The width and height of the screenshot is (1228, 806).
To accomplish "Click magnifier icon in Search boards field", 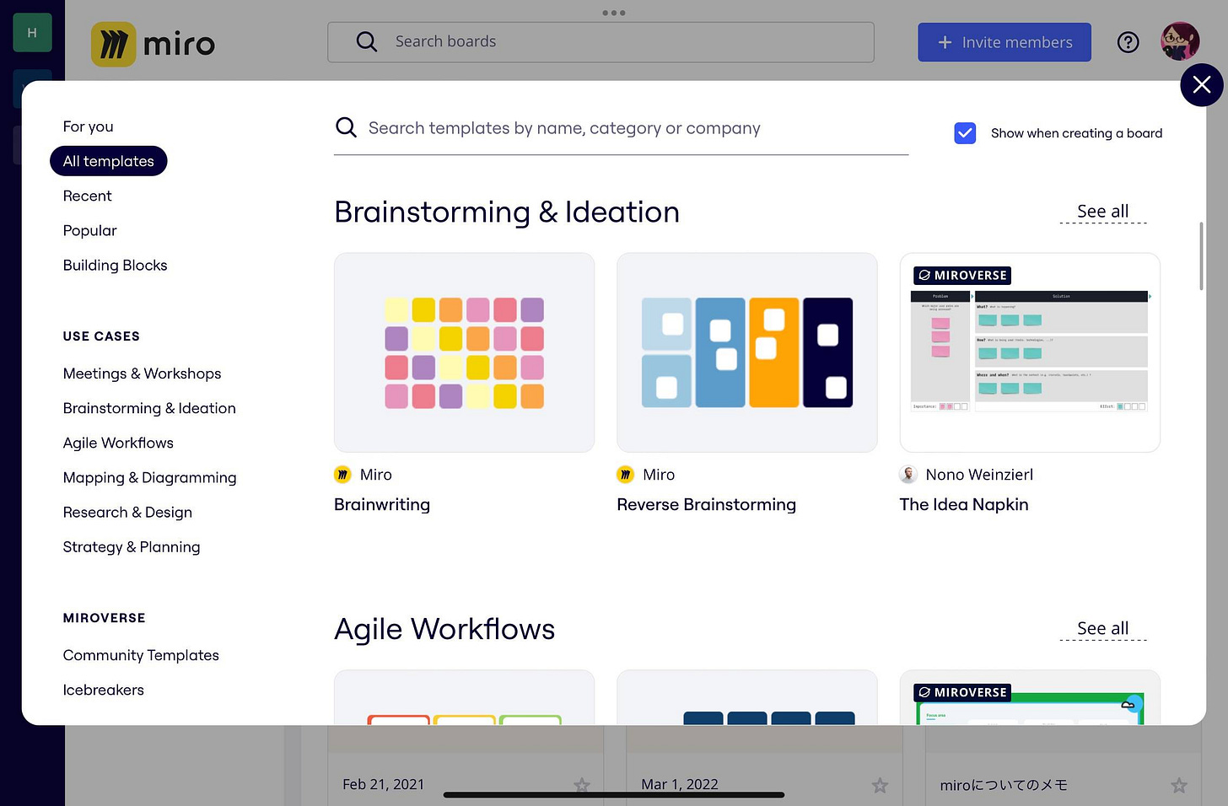I will tap(366, 41).
